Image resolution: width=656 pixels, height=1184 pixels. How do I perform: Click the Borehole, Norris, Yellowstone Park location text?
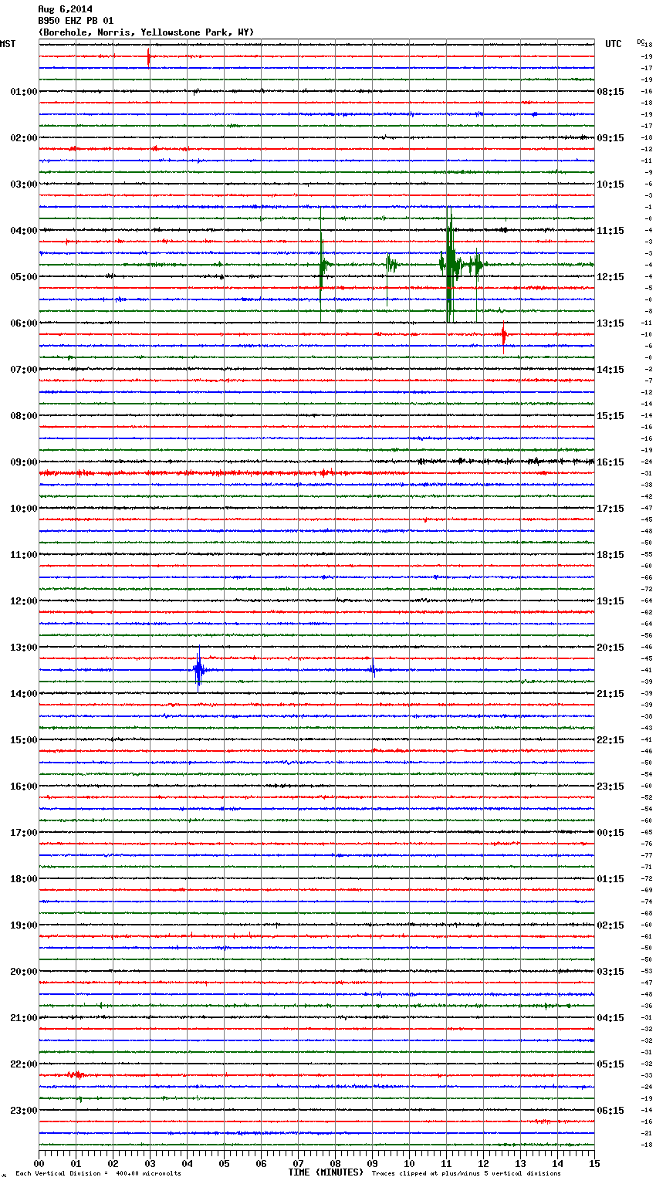click(146, 32)
